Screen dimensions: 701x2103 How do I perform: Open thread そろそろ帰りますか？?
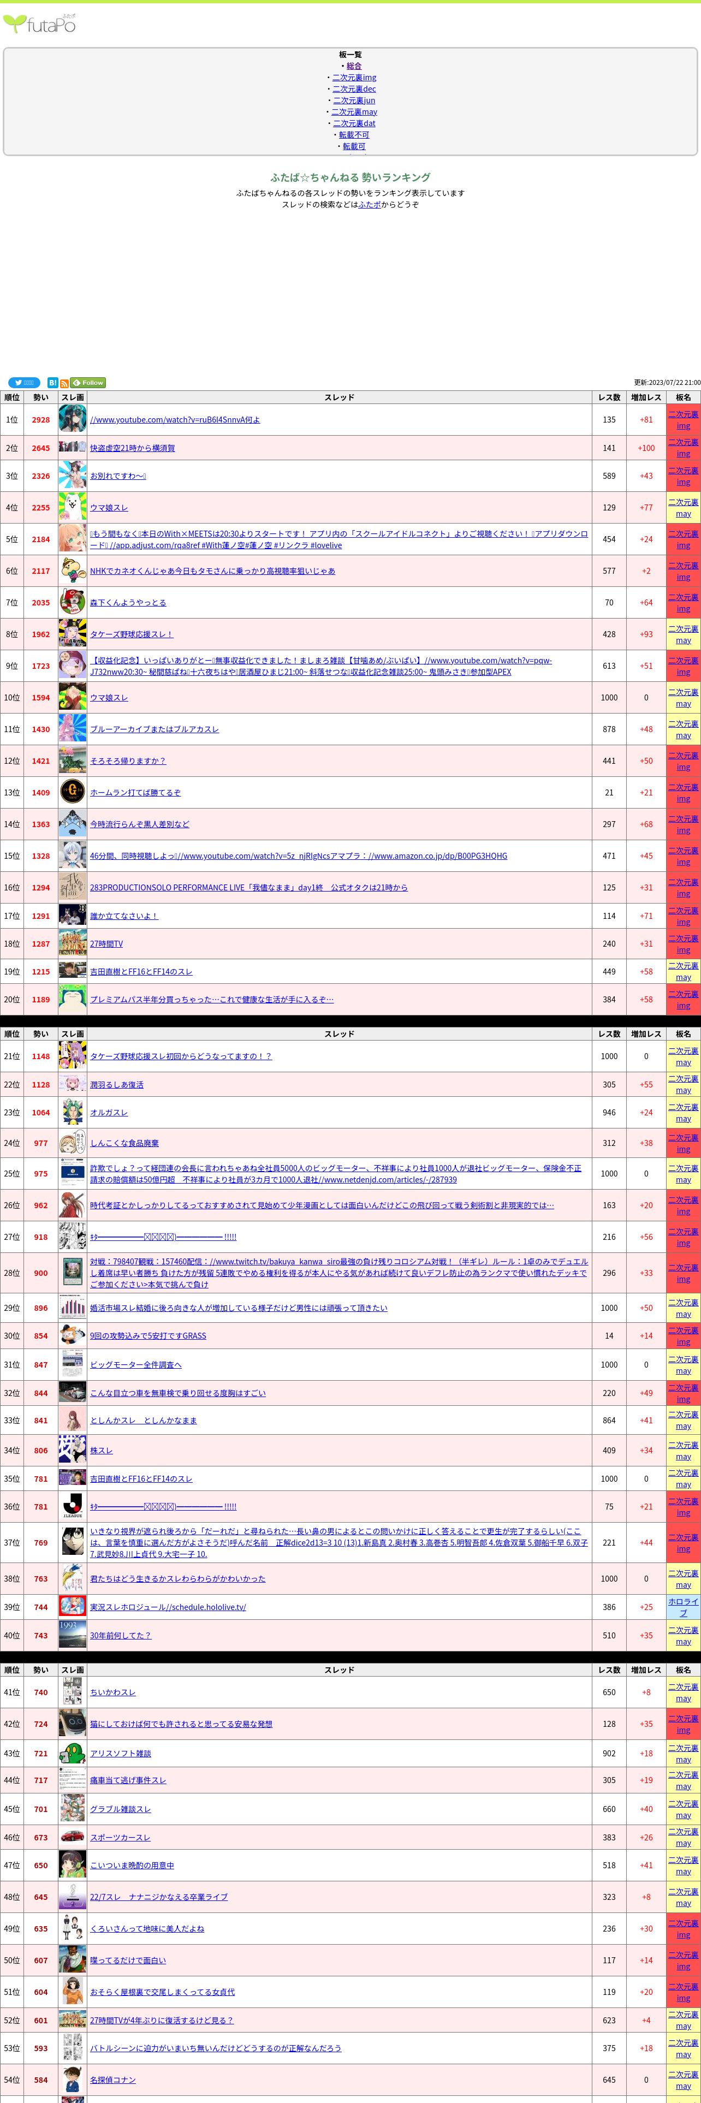(x=128, y=761)
